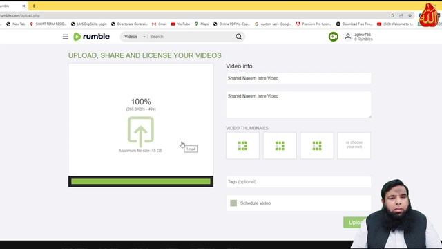The width and height of the screenshot is (442, 249).
Task: Choose your own thumbnail option
Action: pyautogui.click(x=354, y=146)
